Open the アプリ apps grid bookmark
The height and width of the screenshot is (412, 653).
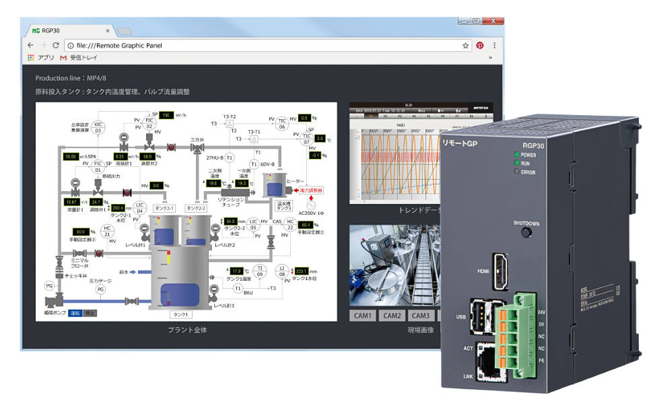tap(41, 57)
